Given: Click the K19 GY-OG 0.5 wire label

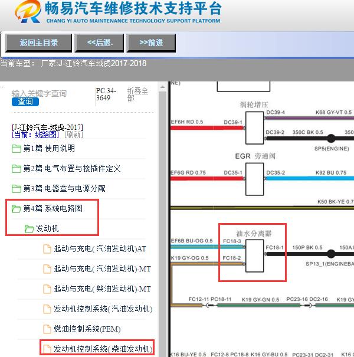Looking at the screenshot, I should [189, 258].
